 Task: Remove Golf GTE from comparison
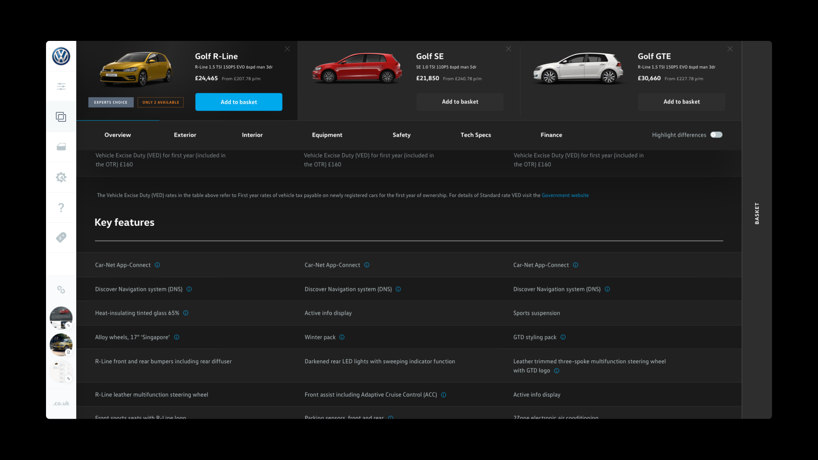click(x=730, y=49)
